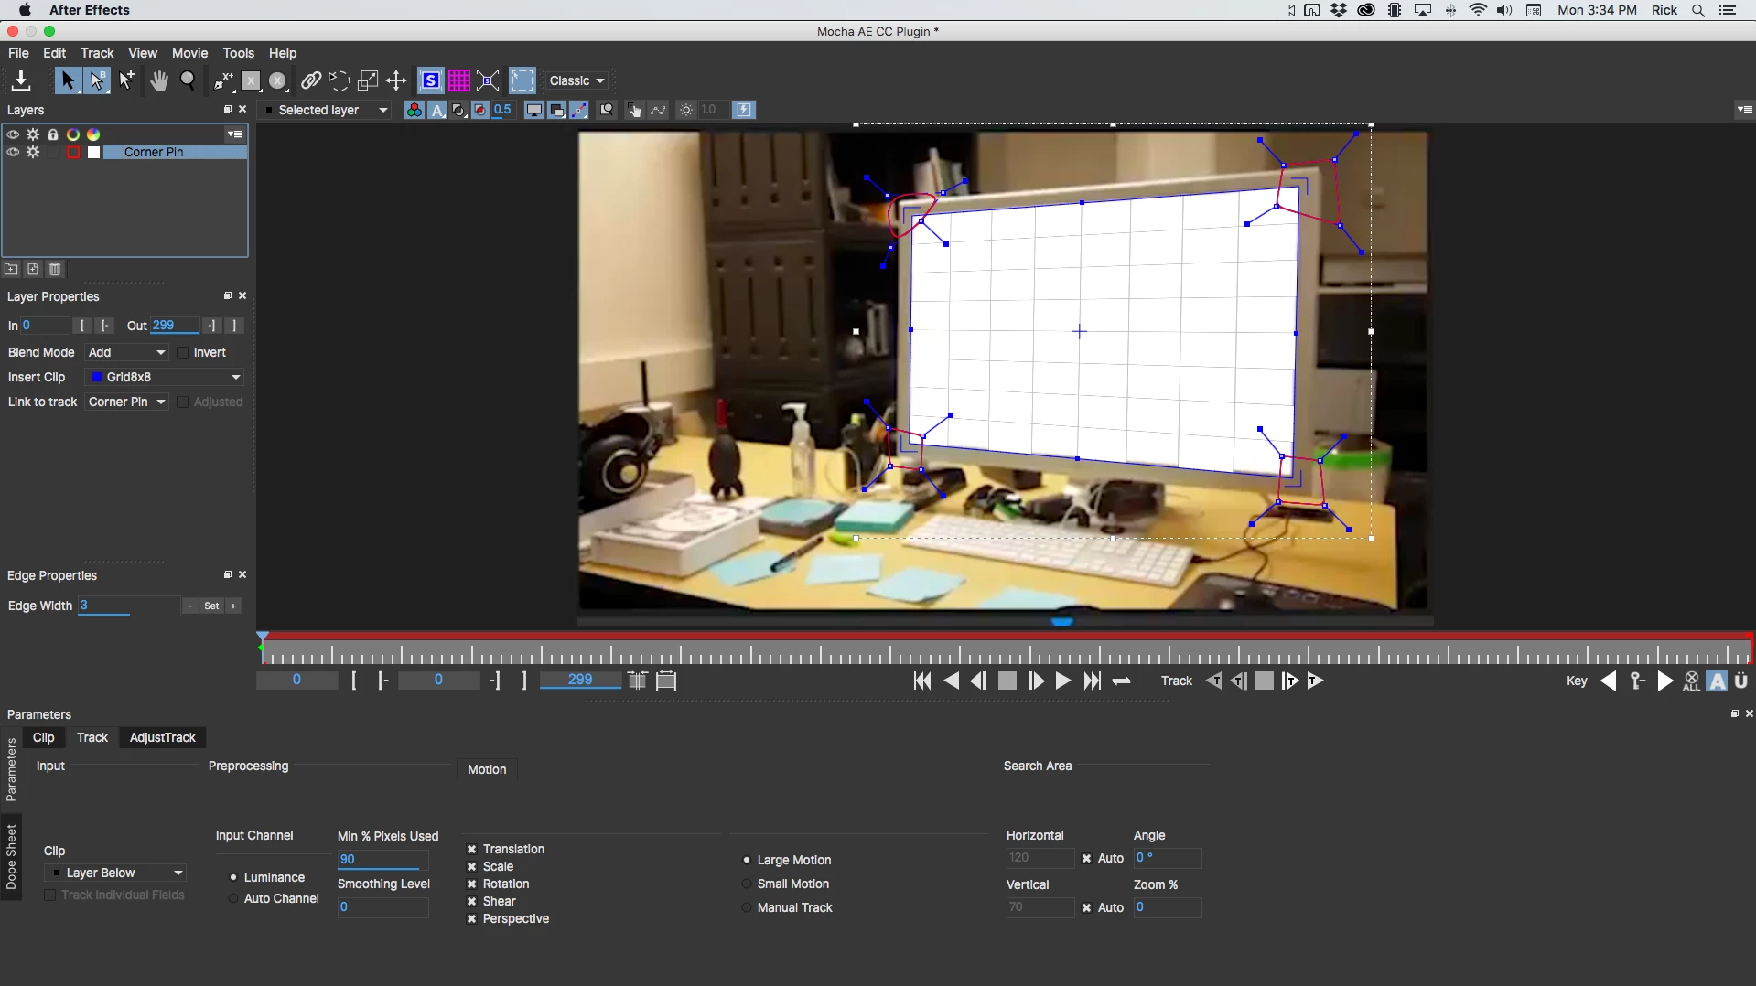The image size is (1756, 986).
Task: Select the rectangle X-Spline shape tool
Action: click(251, 80)
